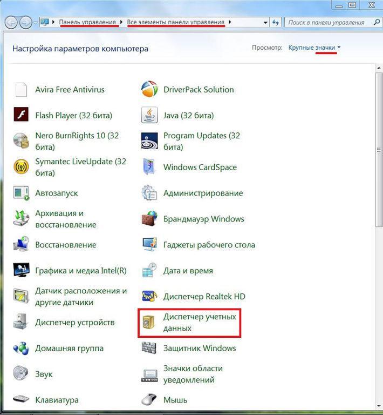
Task: Expand arrow after Все элементы панели управления
Action: 230,22
